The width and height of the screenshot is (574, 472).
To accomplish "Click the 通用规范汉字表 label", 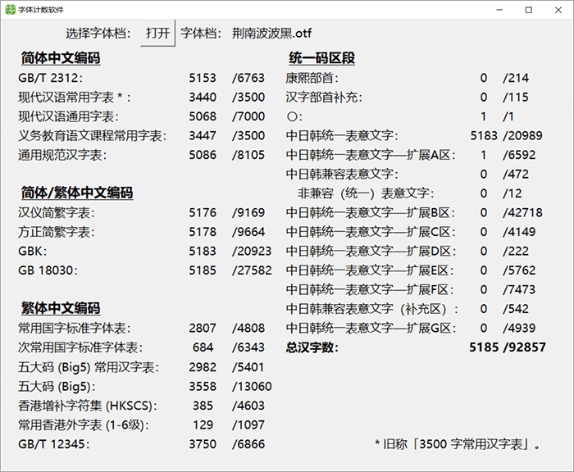I will tap(62, 155).
